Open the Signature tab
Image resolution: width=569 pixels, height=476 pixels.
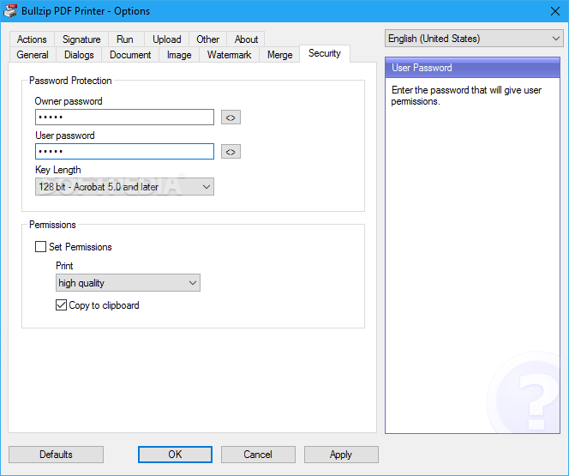point(81,39)
